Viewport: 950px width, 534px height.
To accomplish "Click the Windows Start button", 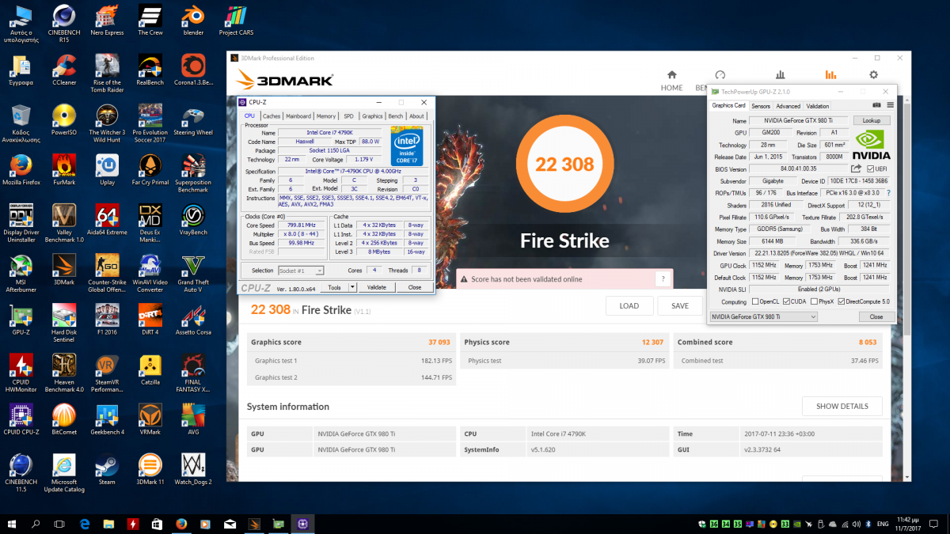I will click(x=12, y=524).
